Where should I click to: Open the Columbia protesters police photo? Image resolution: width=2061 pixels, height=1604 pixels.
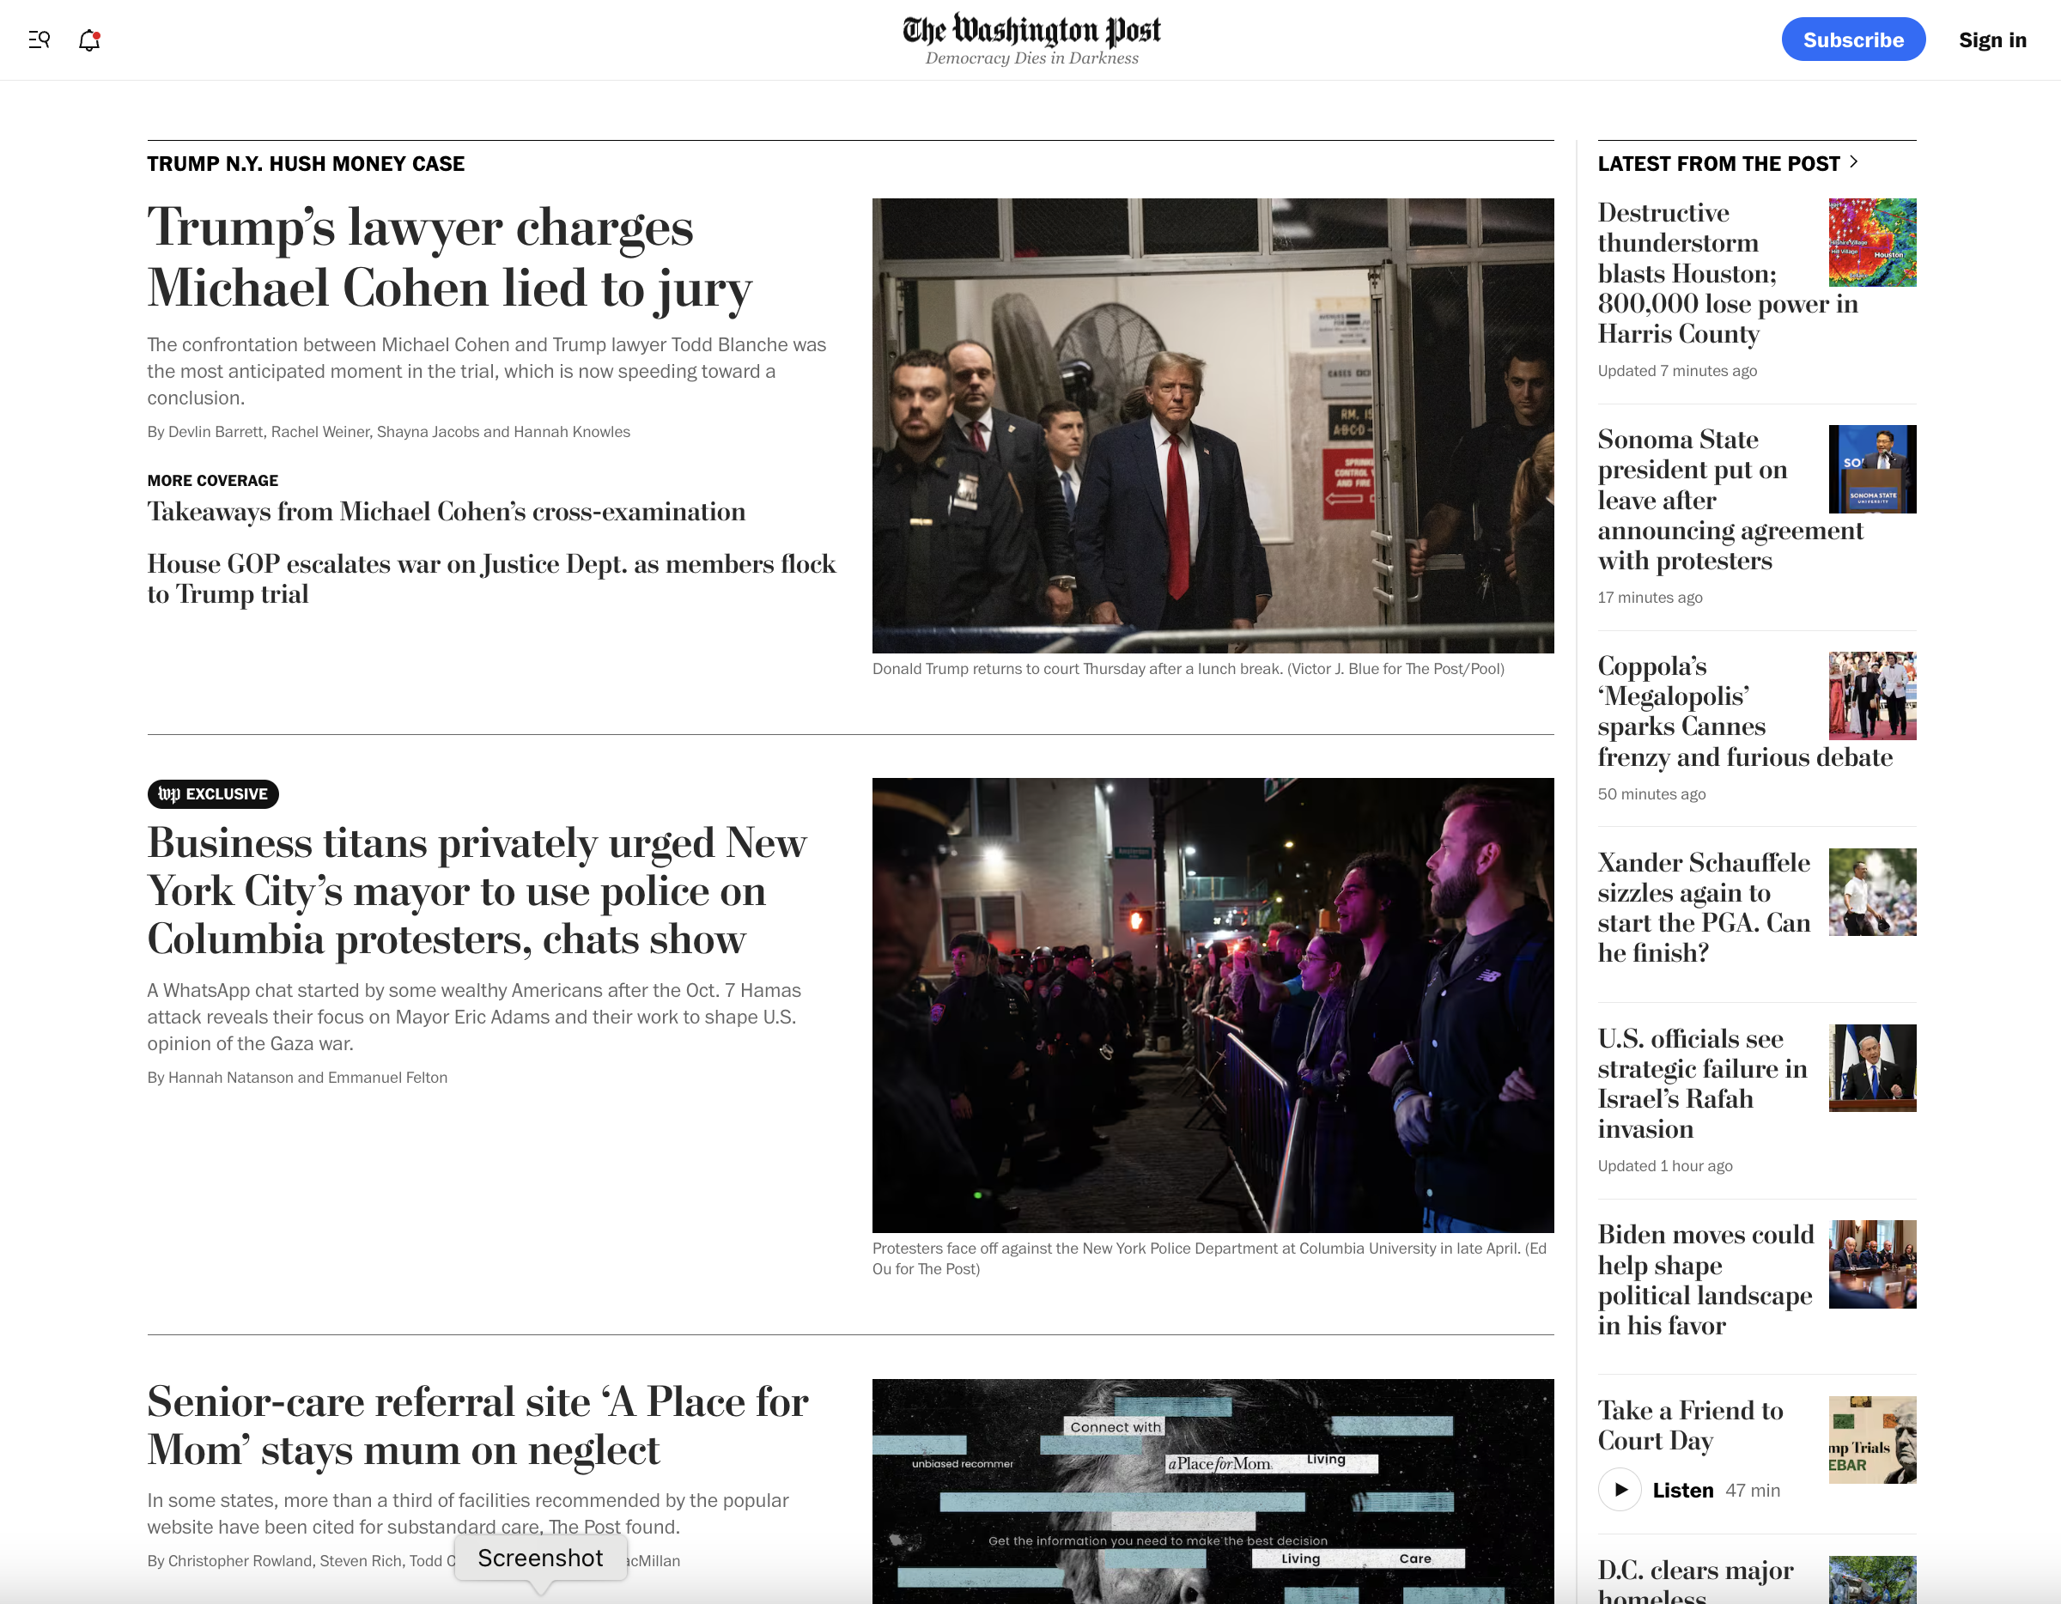point(1213,1005)
